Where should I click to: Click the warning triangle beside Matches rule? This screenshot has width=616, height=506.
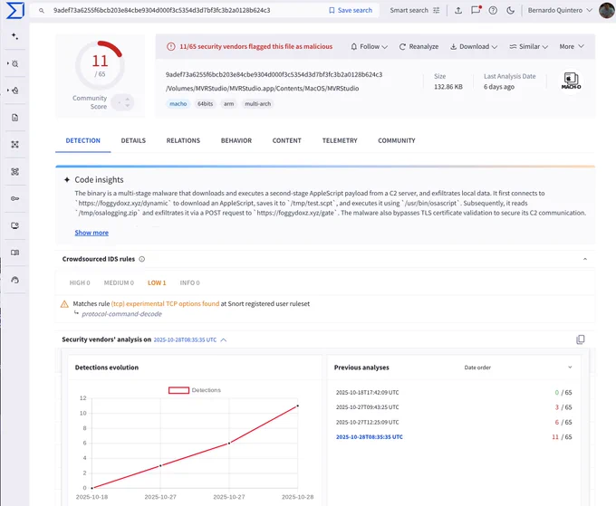(x=64, y=304)
